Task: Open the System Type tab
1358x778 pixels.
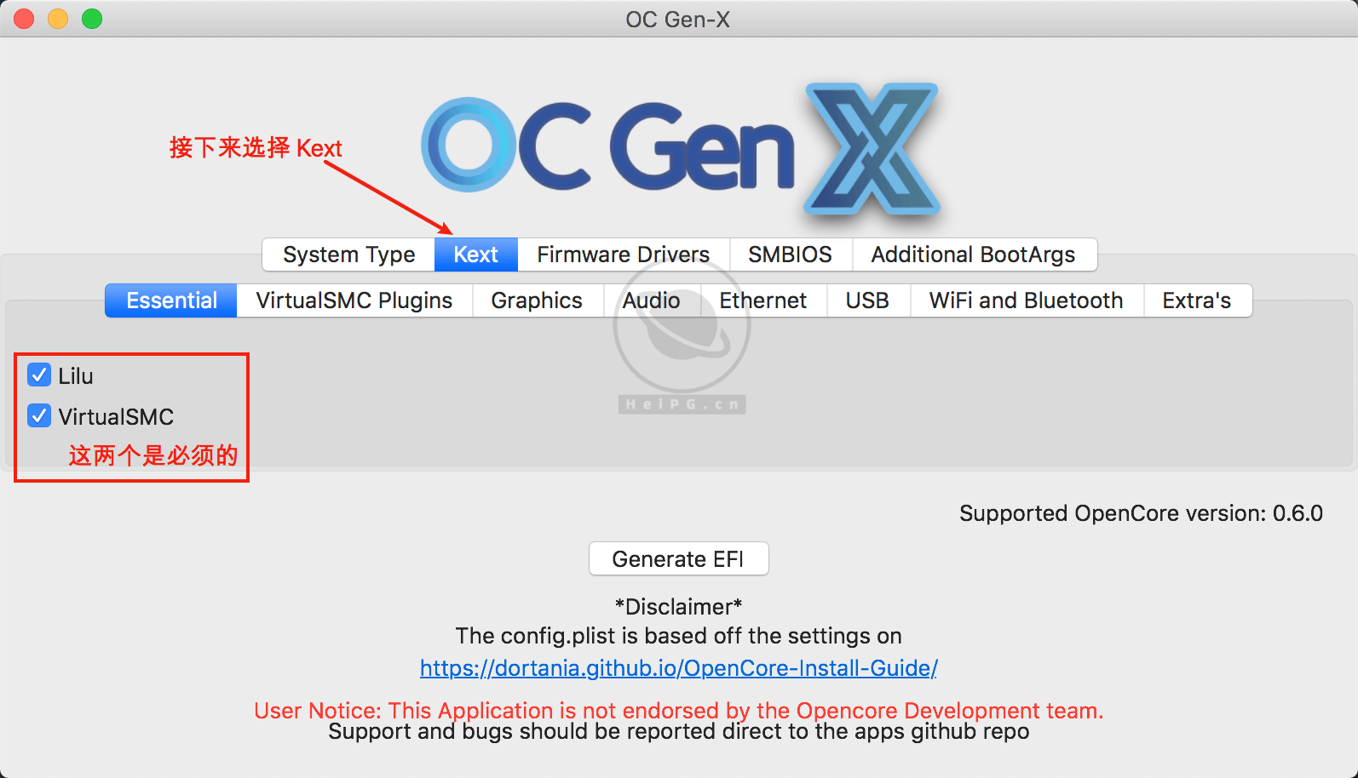Action: [348, 255]
